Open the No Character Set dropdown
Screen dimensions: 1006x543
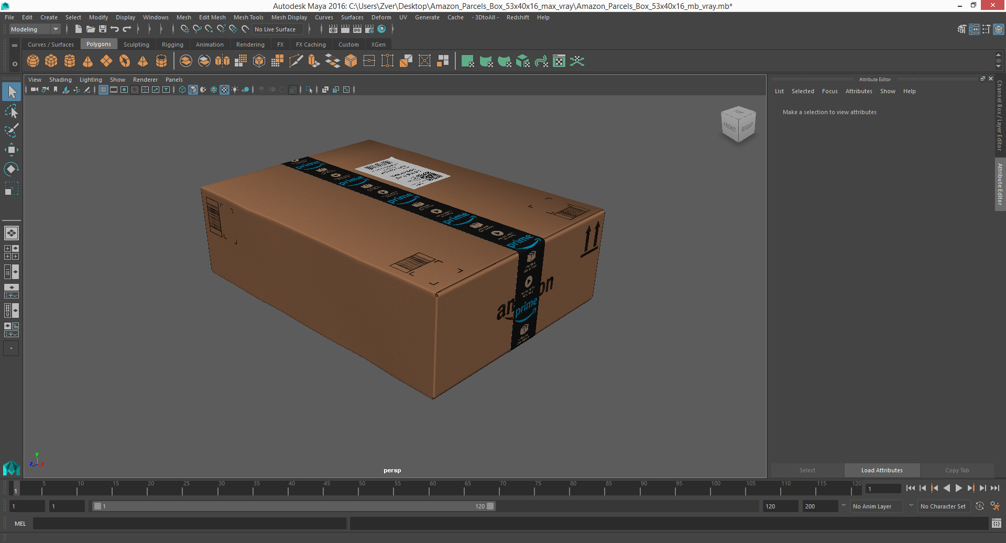[944, 506]
